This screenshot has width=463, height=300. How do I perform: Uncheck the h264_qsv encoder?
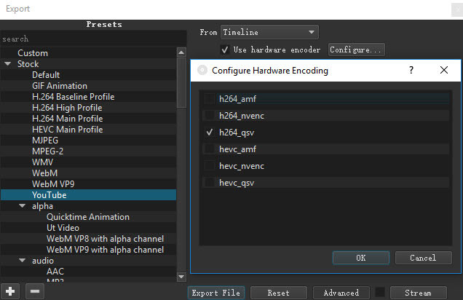(210, 133)
